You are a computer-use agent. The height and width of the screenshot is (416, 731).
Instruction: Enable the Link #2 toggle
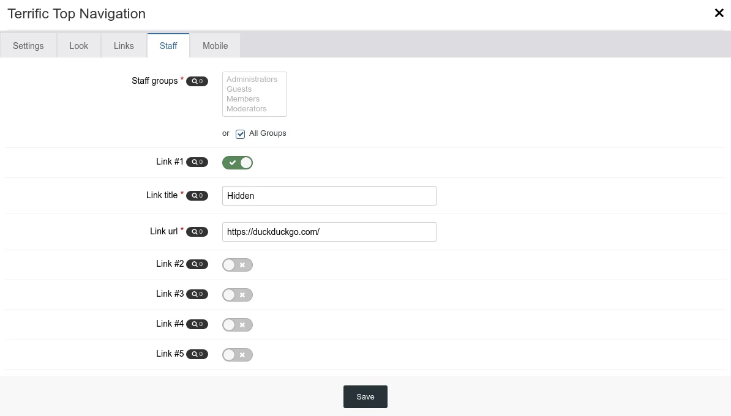[238, 265]
